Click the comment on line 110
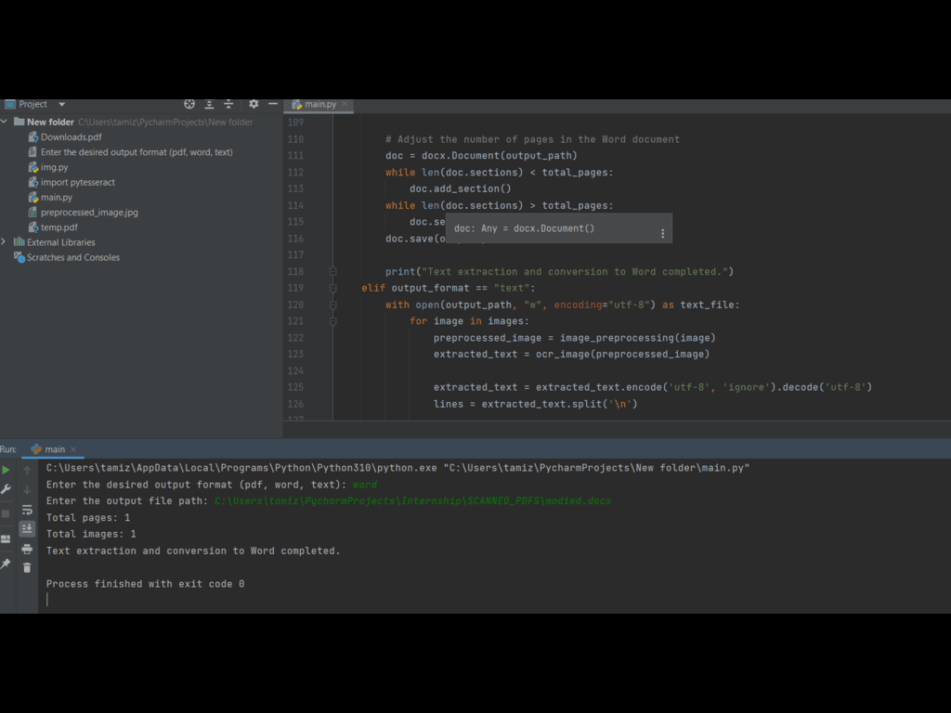This screenshot has width=951, height=713. point(532,139)
